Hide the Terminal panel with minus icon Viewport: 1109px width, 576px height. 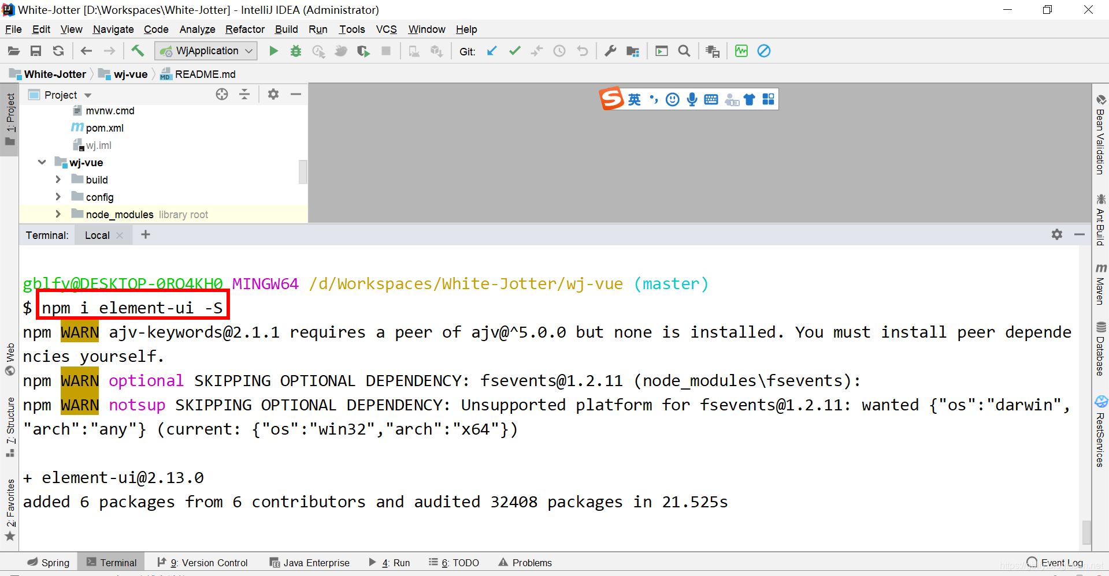[1080, 234]
